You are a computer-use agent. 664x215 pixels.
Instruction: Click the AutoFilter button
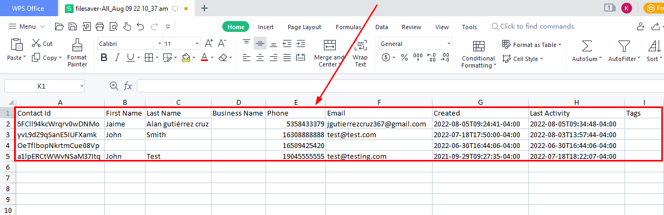pyautogui.click(x=624, y=51)
